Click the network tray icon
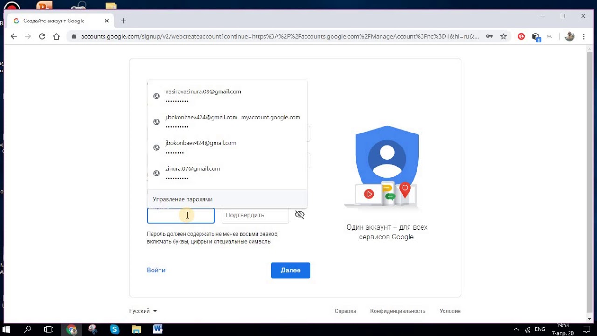This screenshot has width=597, height=336. tap(528, 329)
